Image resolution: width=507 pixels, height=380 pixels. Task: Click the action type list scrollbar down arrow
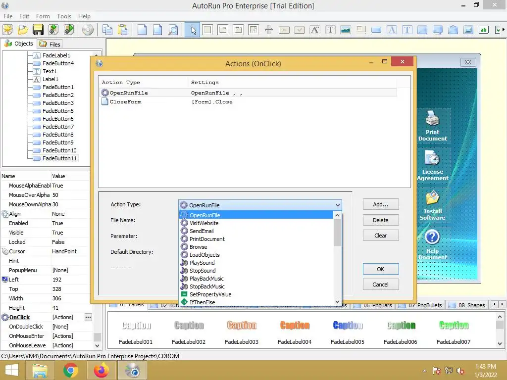[x=337, y=301]
